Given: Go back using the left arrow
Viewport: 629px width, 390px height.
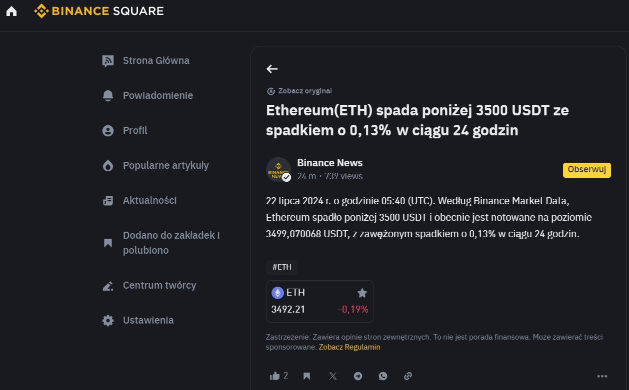Looking at the screenshot, I should coord(272,69).
